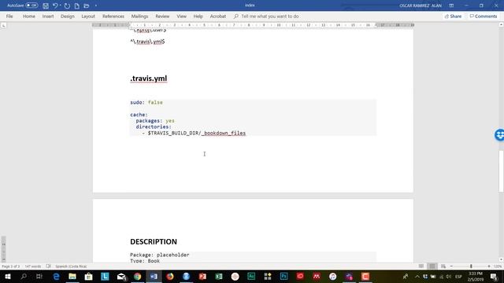Switch to Web Layout view icon
Image resolution: width=504 pixels, height=283 pixels.
pos(443,266)
